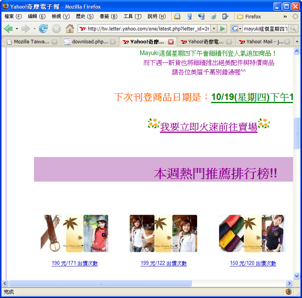Open the 檢視 (V) menu
This screenshot has height=298, width=302.
coord(60,16)
